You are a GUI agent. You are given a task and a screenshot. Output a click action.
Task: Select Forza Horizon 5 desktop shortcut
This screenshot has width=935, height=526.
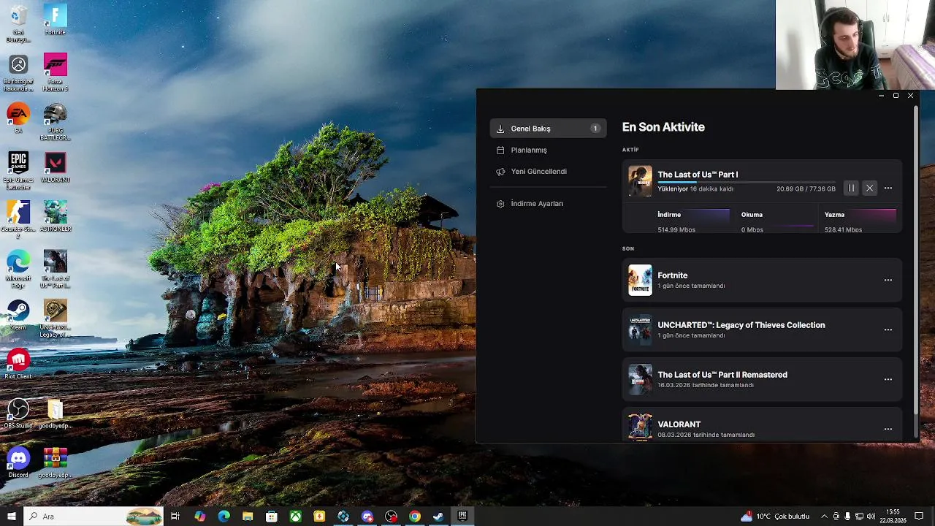55,72
